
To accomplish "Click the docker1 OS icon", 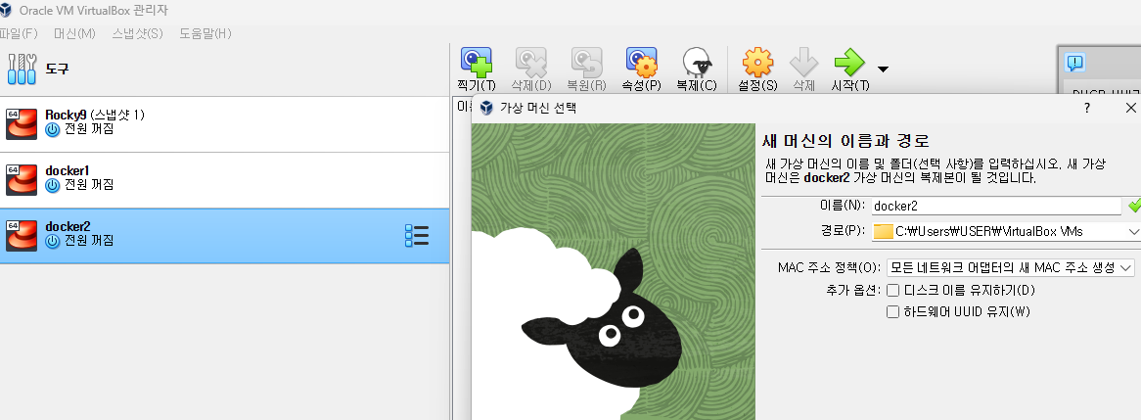I will (22, 180).
